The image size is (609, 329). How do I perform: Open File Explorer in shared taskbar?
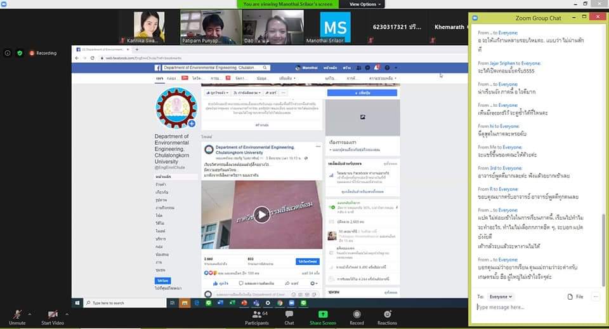[x=185, y=303]
